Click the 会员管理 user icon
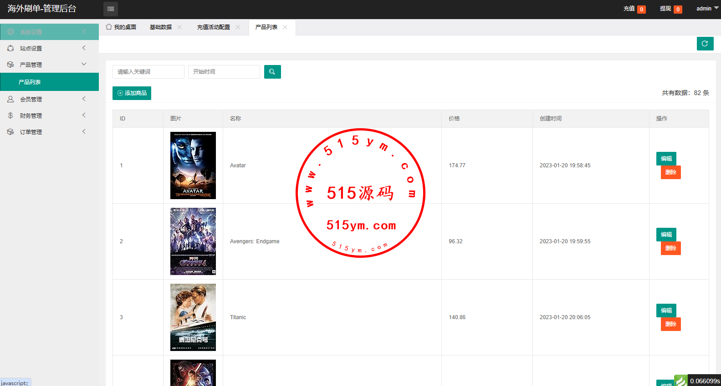This screenshot has height=386, width=721. coord(10,99)
